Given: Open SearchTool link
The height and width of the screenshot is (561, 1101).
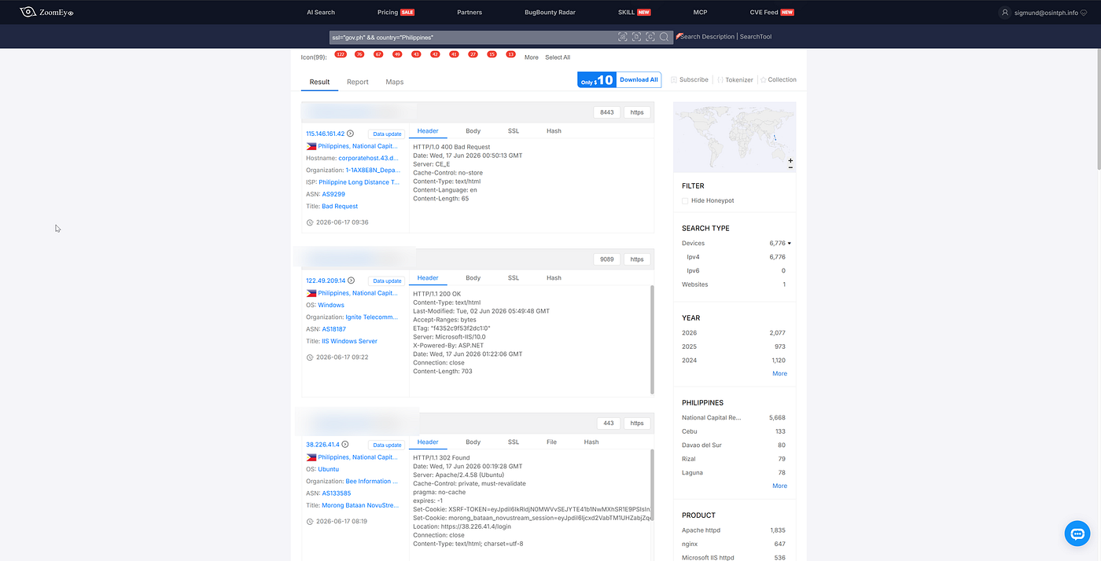Looking at the screenshot, I should (757, 37).
